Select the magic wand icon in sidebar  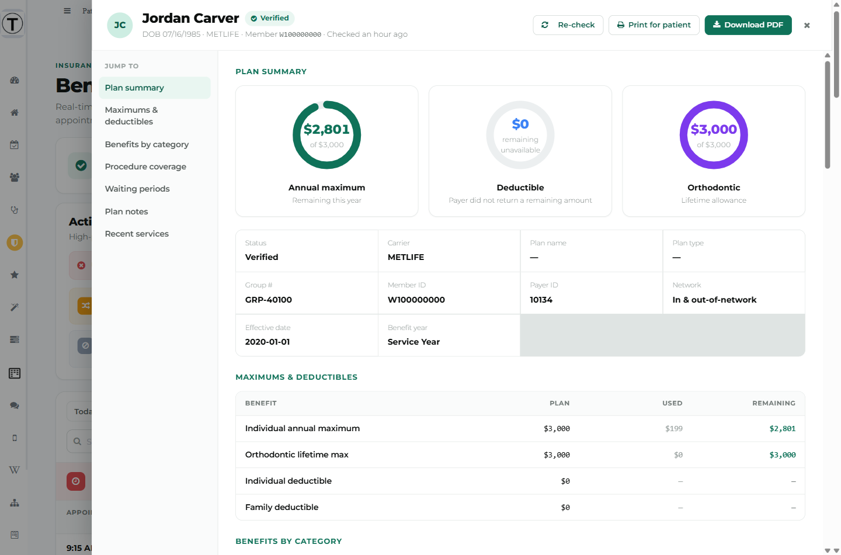(15, 307)
